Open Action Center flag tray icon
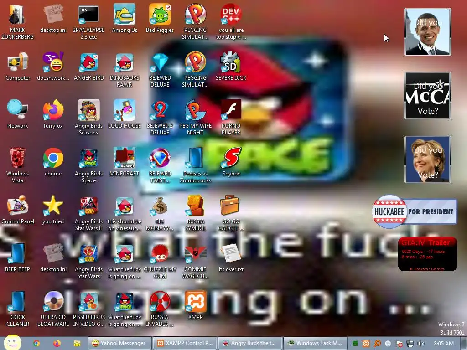 click(x=399, y=344)
